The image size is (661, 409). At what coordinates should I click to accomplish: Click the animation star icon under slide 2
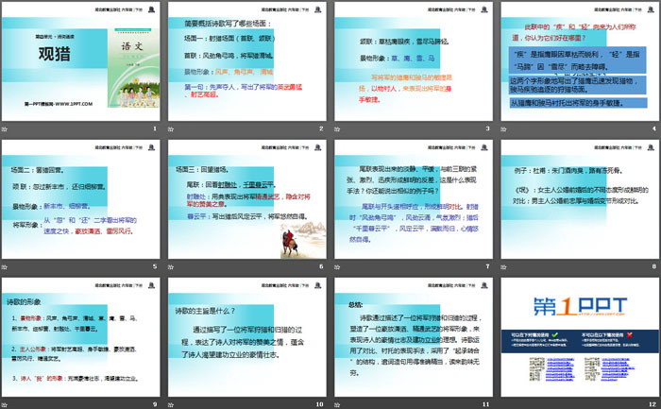point(171,129)
